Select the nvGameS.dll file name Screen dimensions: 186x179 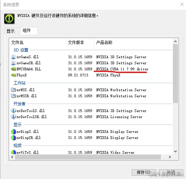pyautogui.click(x=28, y=57)
